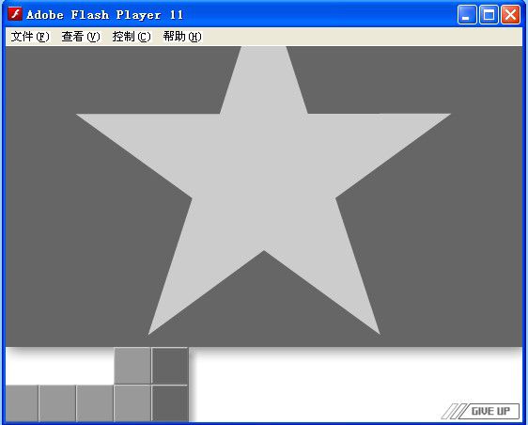Click the GIVE UP button
This screenshot has width=528, height=425.
coord(489,411)
